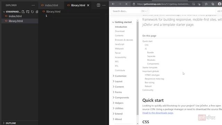Screen dimensions: 222x125
Task: Click the browser address bar URL
Action: tap(163, 4)
